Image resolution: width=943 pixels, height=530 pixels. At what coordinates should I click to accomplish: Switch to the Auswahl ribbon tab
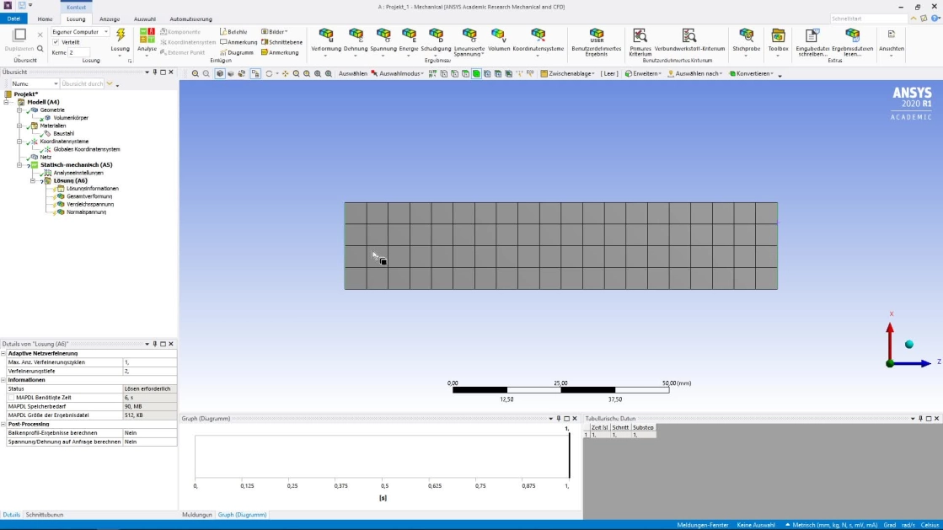pos(144,19)
